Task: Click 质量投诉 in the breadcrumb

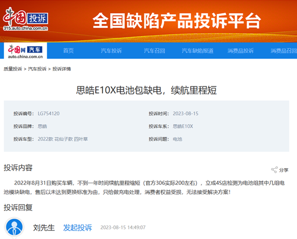Action: pos(13,69)
